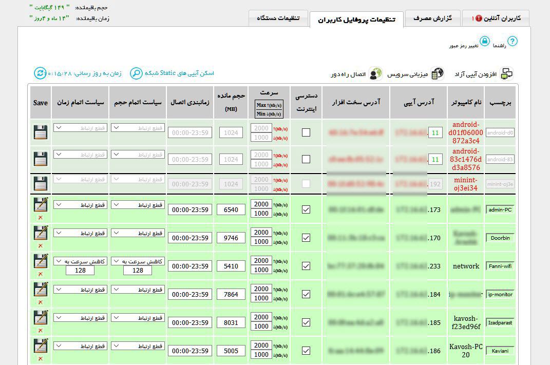
Task: Uncheck internet access for Kaviani
Action: click(x=306, y=351)
